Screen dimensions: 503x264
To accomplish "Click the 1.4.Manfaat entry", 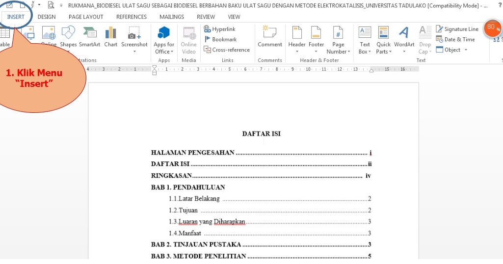I will [270, 233].
